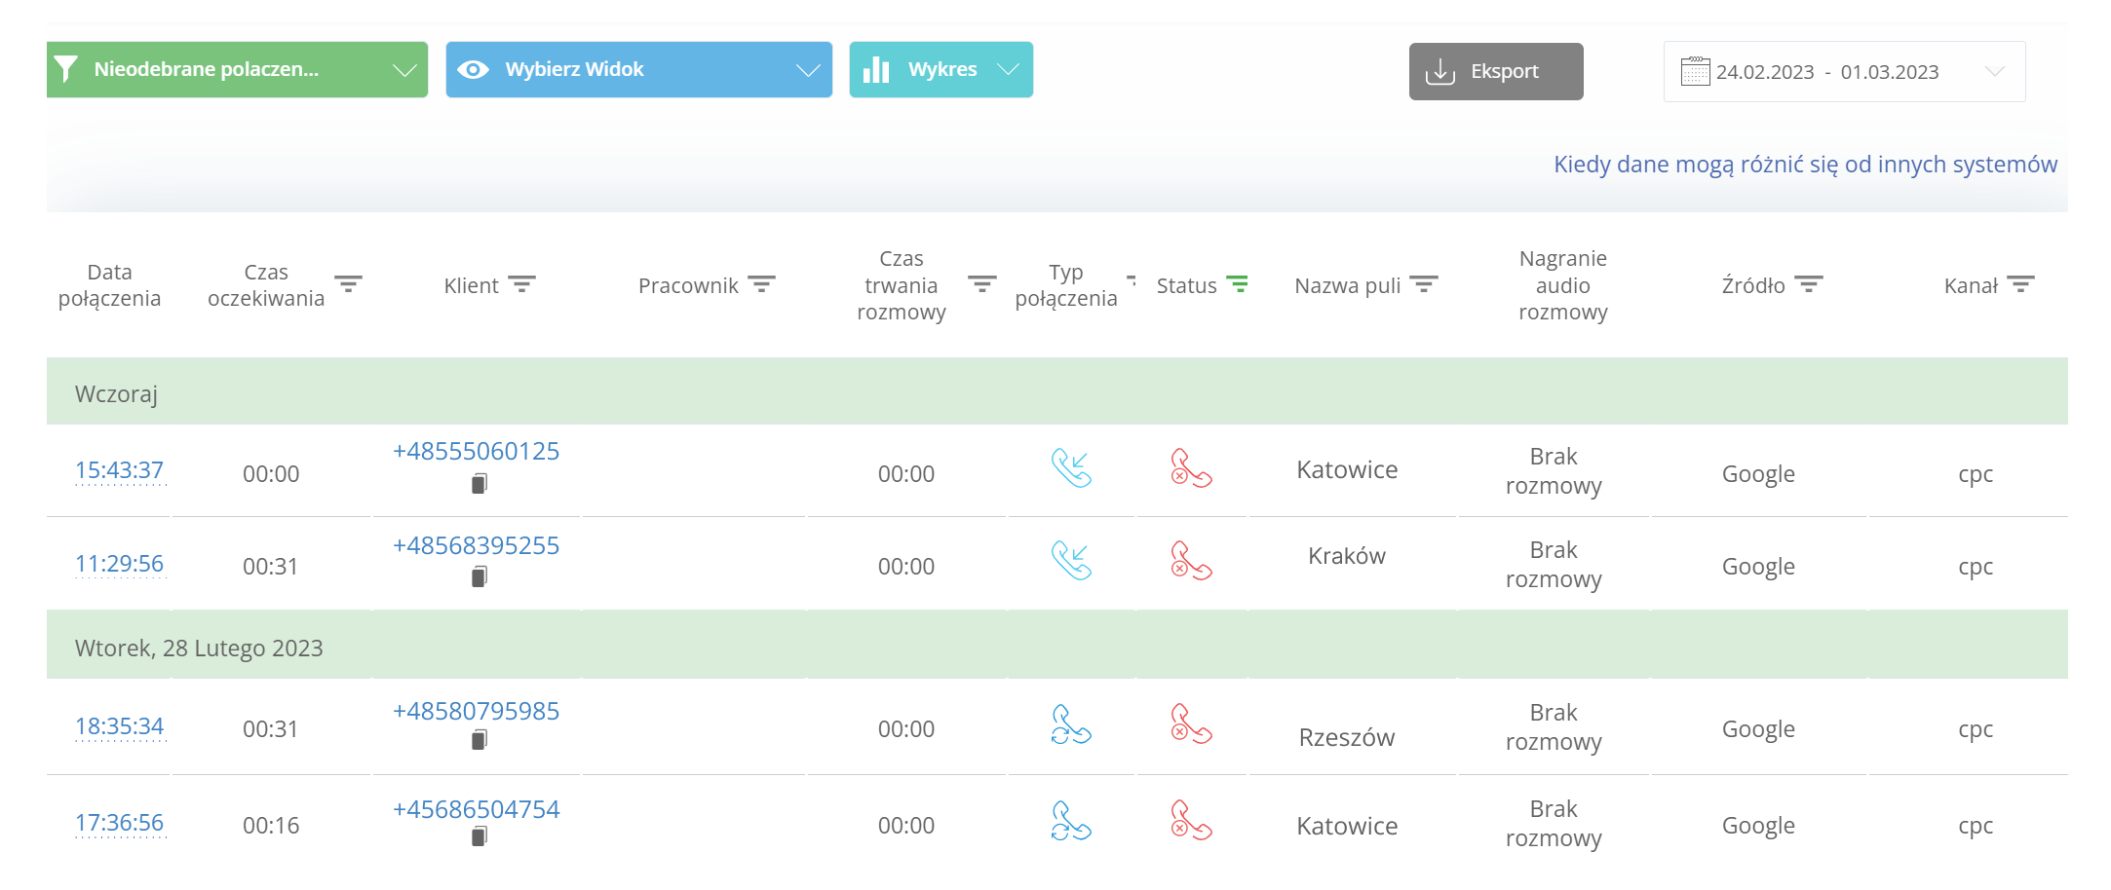Filter by Czas trwania rozmowy column

981,284
